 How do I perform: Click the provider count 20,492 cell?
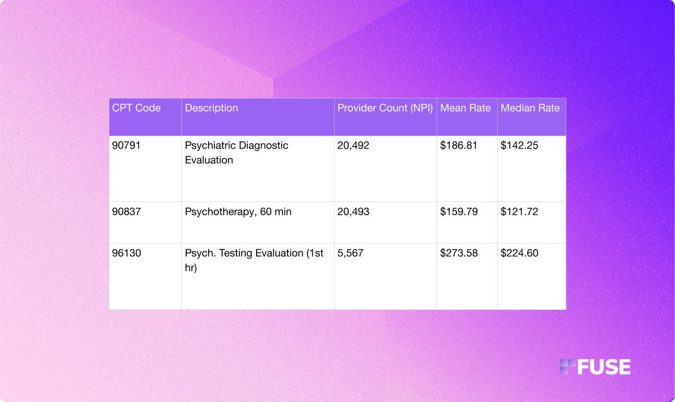click(x=352, y=146)
